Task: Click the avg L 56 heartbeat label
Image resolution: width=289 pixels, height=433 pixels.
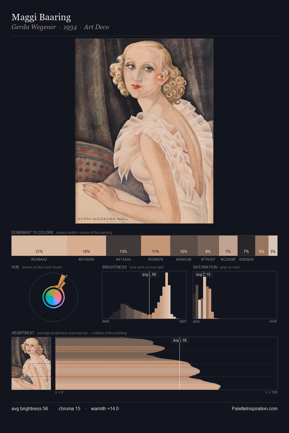Action: coord(179,340)
